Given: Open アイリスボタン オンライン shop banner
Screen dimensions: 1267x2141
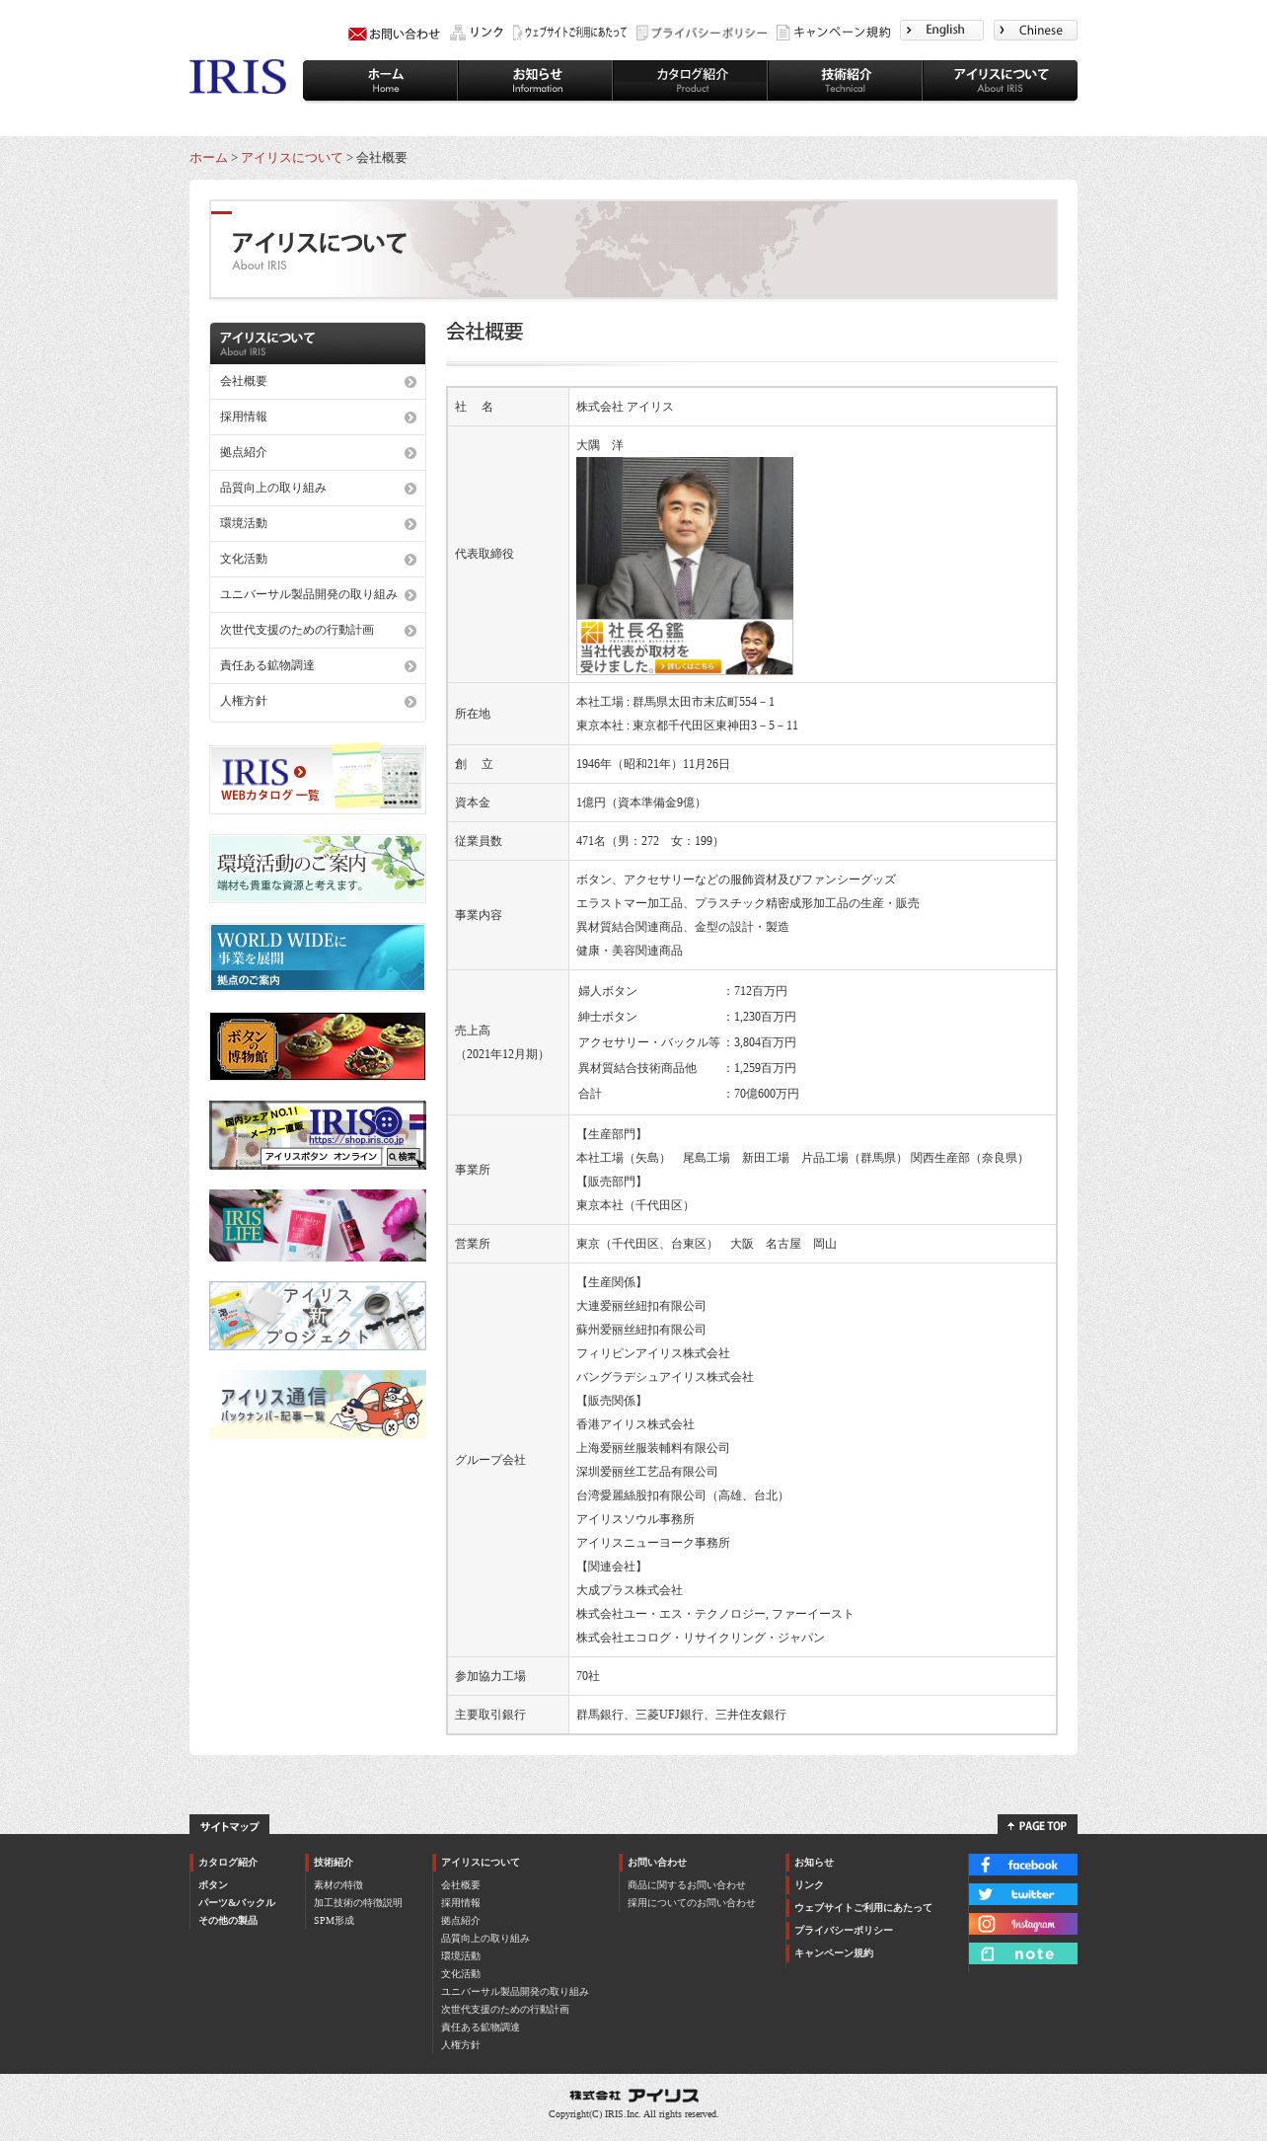Looking at the screenshot, I should pos(318,1135).
